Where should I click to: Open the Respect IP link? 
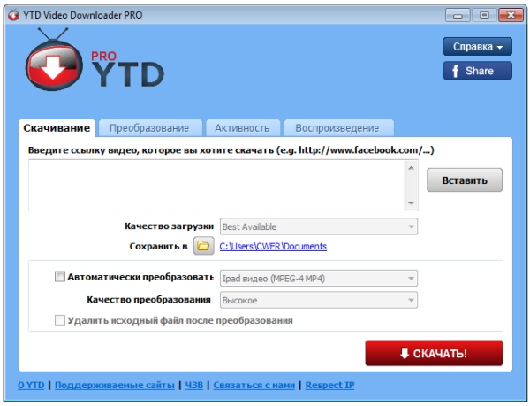[x=329, y=385]
